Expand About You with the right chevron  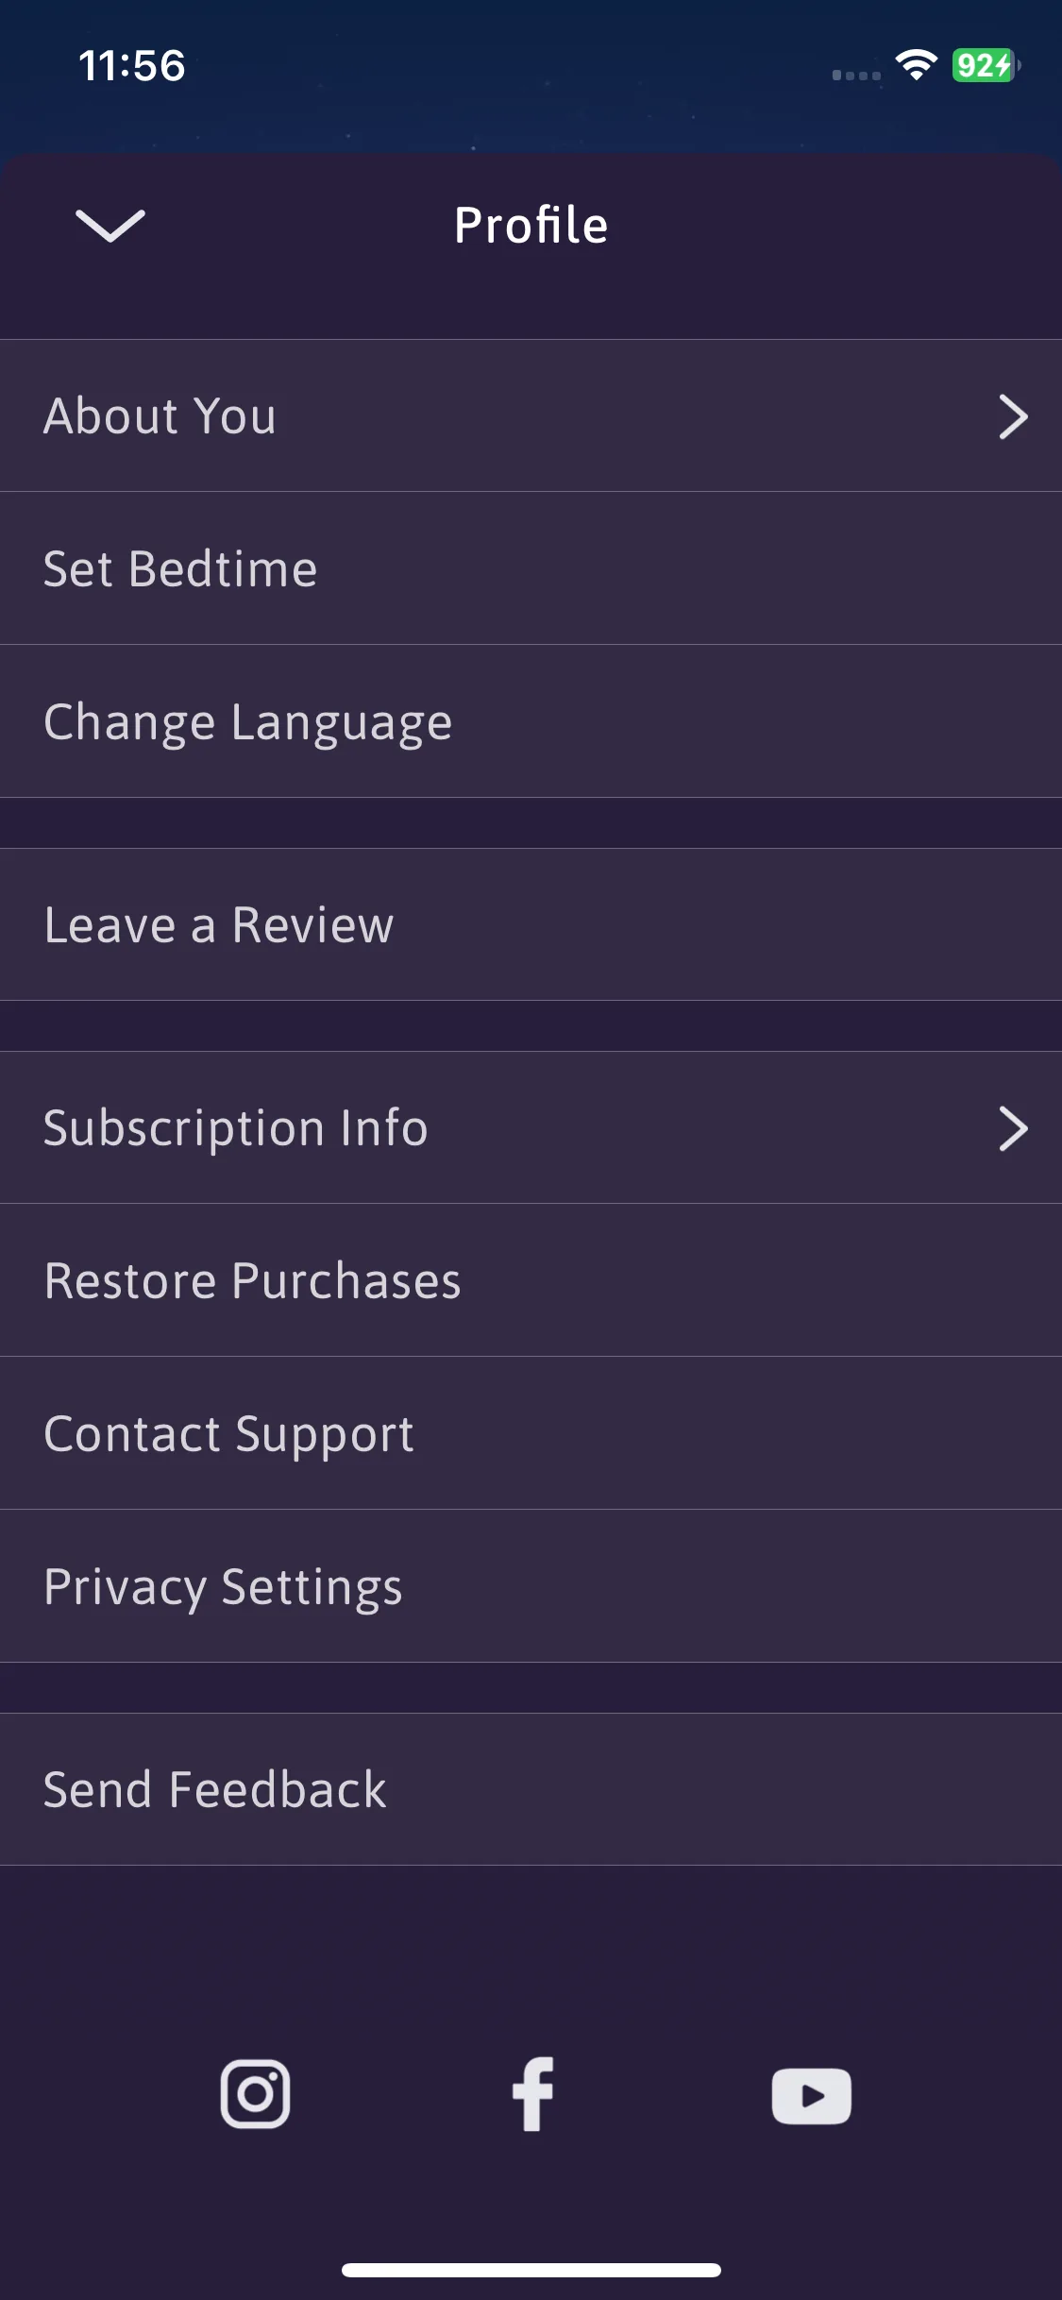tap(1013, 416)
